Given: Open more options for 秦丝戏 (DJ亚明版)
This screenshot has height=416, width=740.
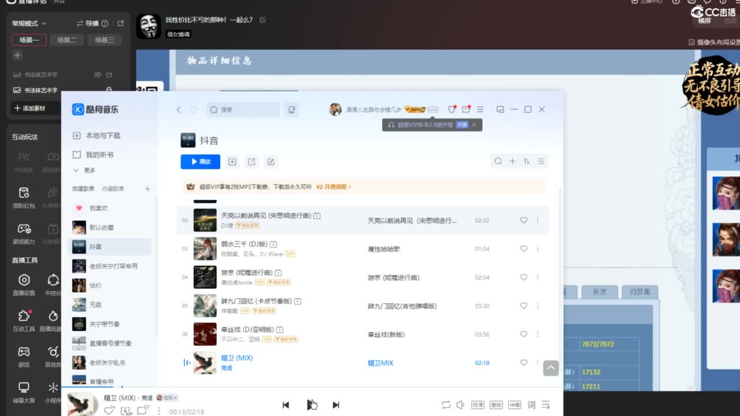Looking at the screenshot, I should (x=537, y=335).
